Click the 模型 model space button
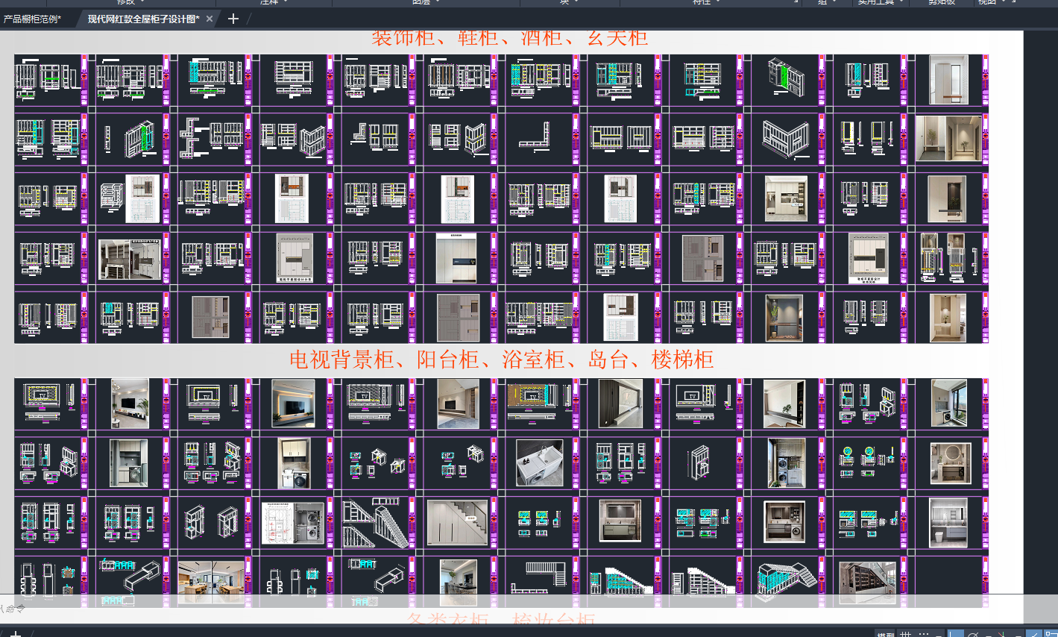Screen dimensions: 1058x637 pos(885,635)
